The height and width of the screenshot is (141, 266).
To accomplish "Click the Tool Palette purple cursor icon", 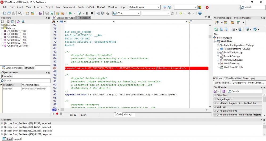I will point(224,91).
